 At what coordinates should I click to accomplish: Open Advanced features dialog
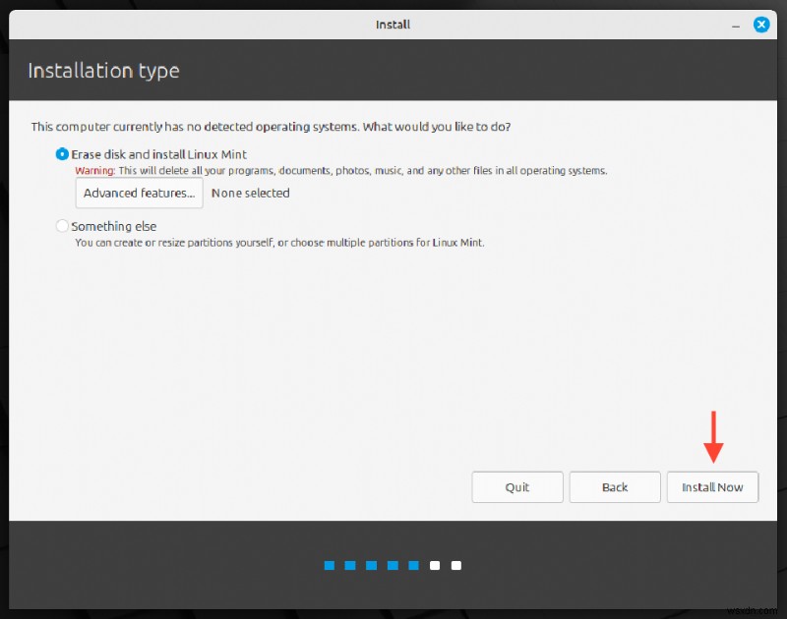coord(139,193)
